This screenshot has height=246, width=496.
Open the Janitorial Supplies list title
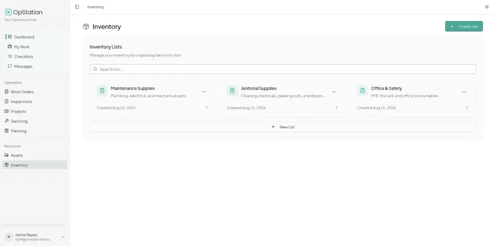259,88
